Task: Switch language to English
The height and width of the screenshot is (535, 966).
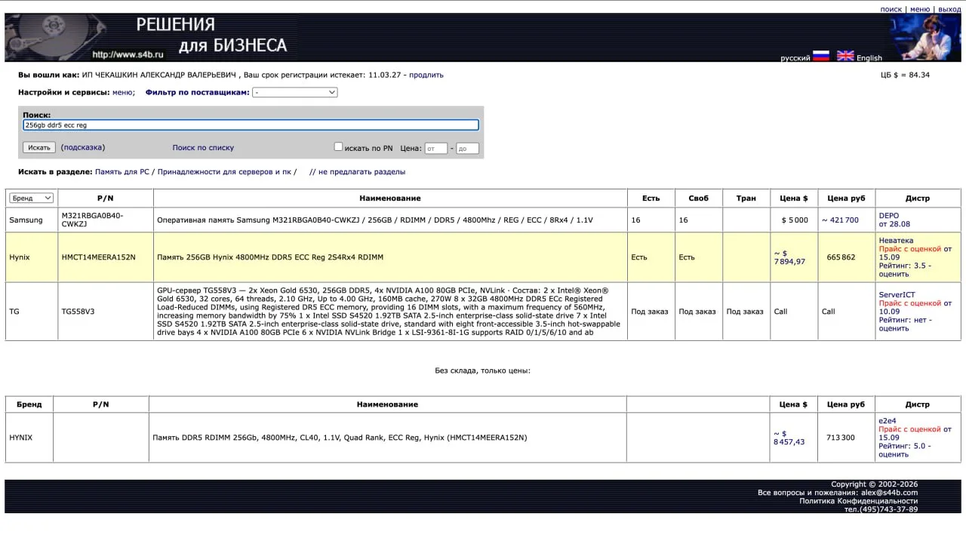Action: [869, 58]
